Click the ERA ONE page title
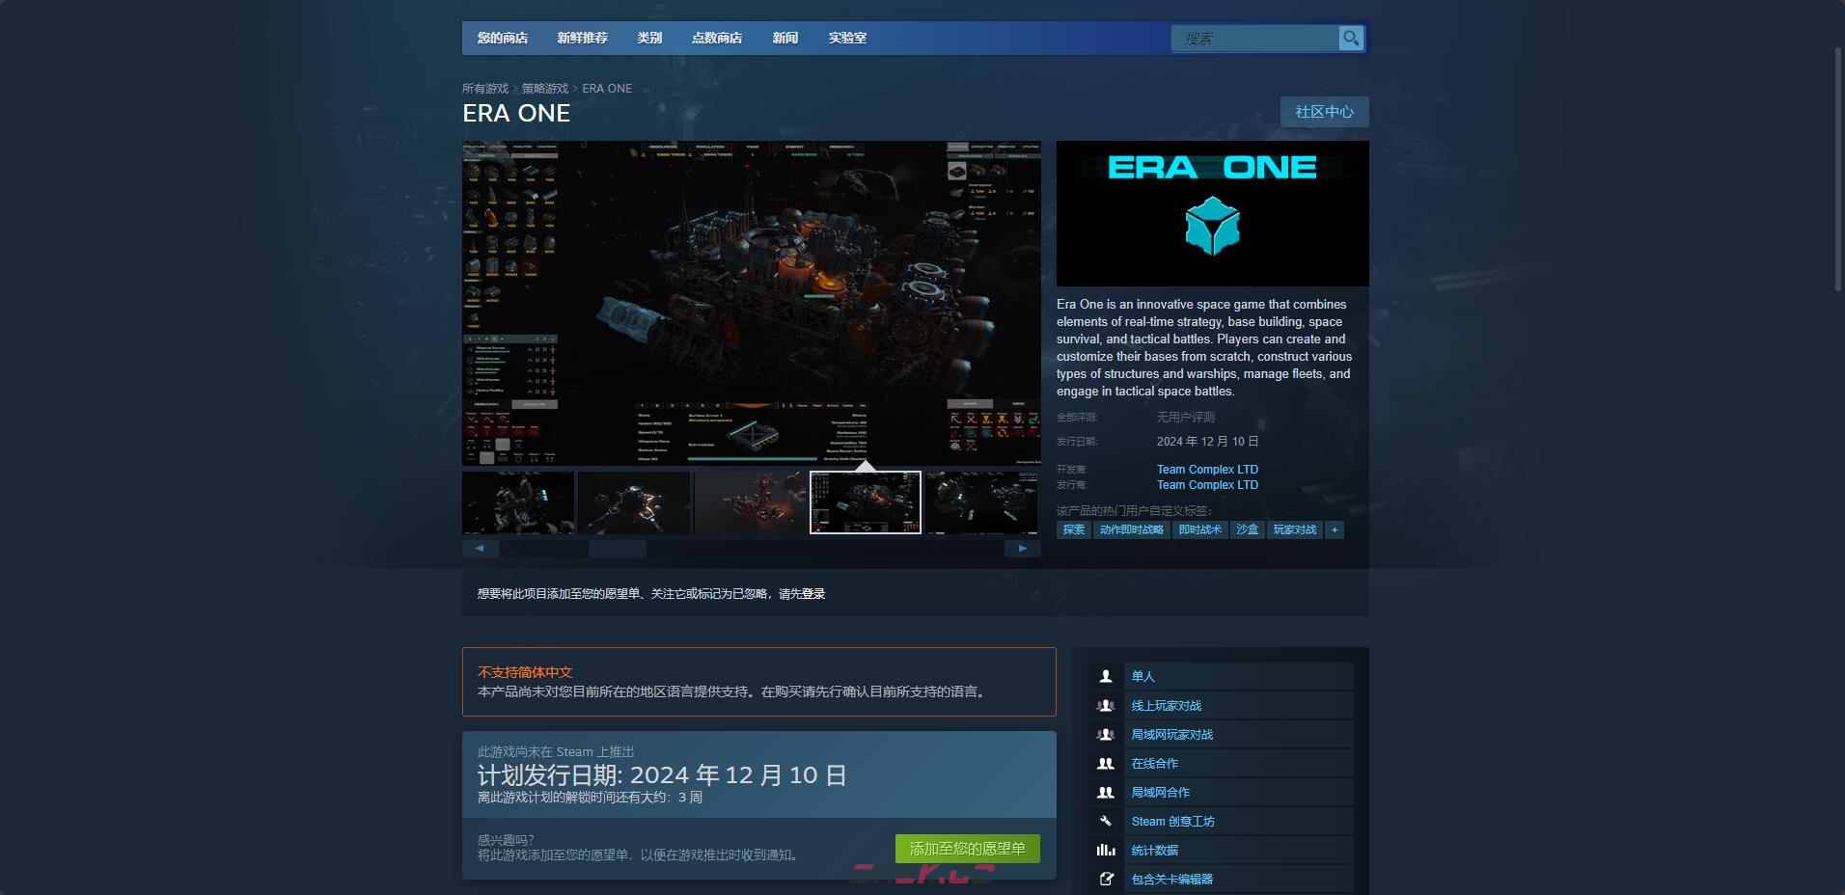The image size is (1845, 895). [516, 113]
